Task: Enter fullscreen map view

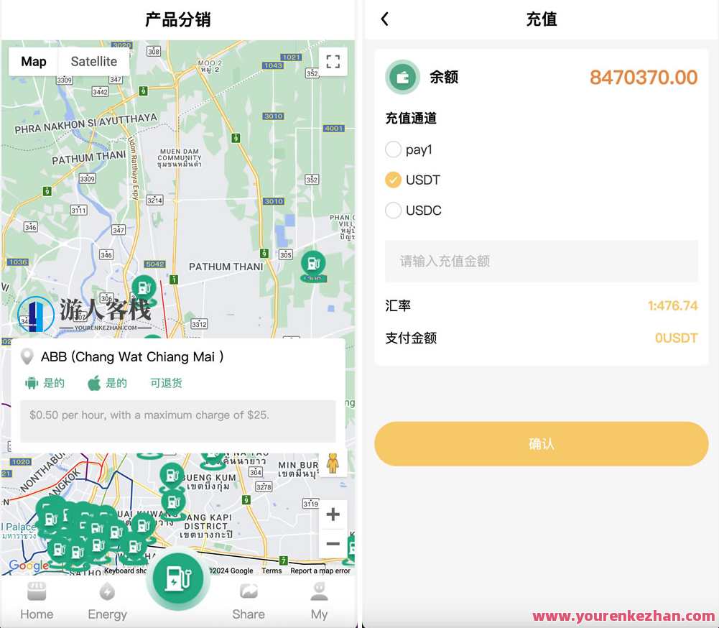Action: pos(333,62)
